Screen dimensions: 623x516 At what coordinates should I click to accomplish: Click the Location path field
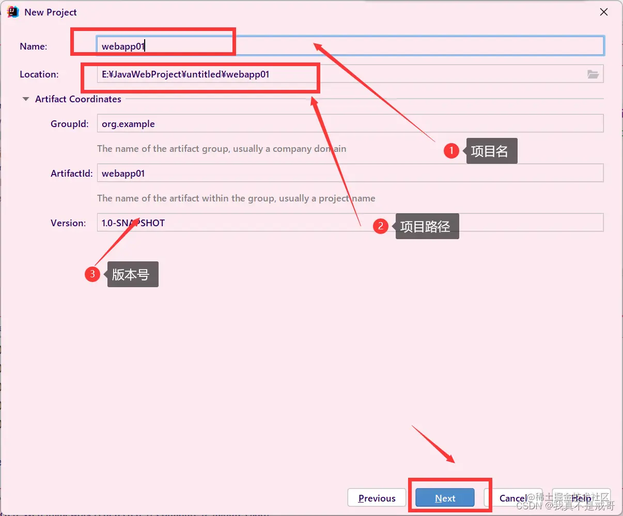[350, 74]
